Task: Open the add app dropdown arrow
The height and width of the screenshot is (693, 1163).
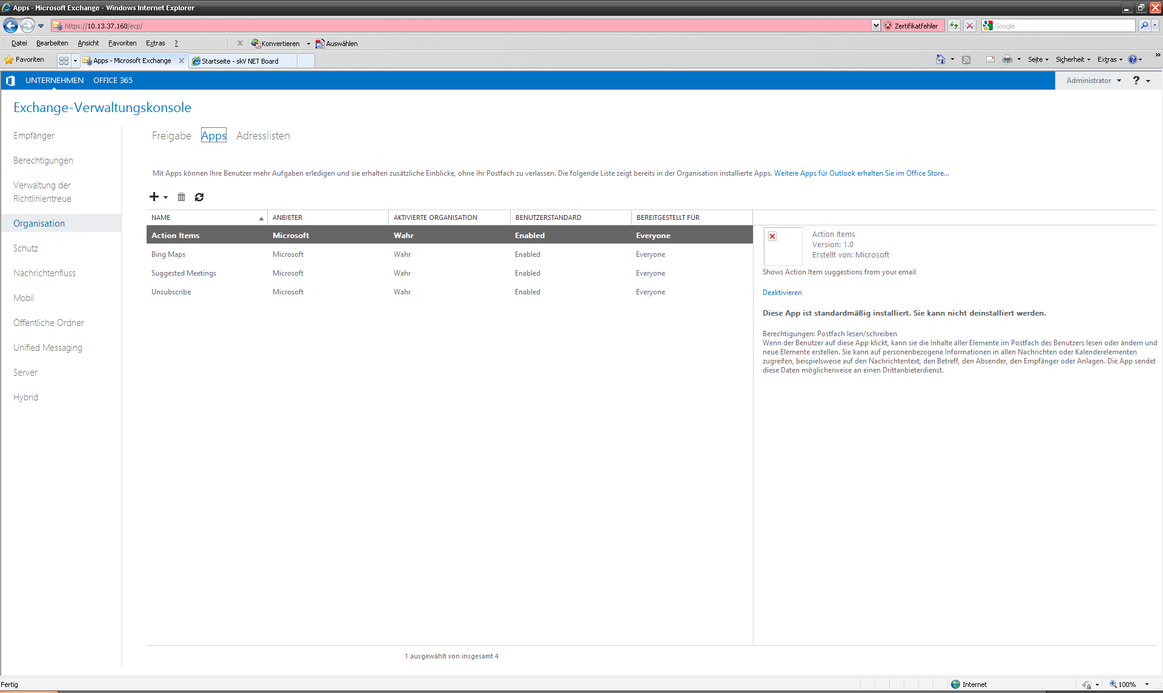Action: coord(165,197)
